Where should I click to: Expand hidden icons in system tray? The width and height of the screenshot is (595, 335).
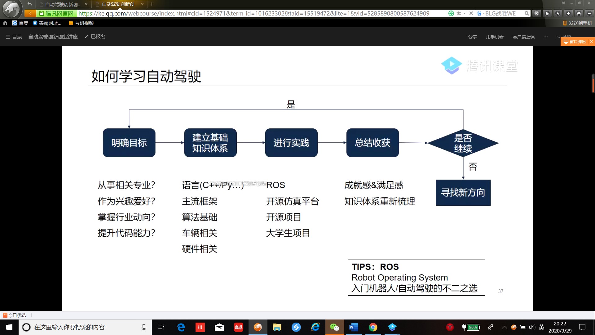point(505,327)
